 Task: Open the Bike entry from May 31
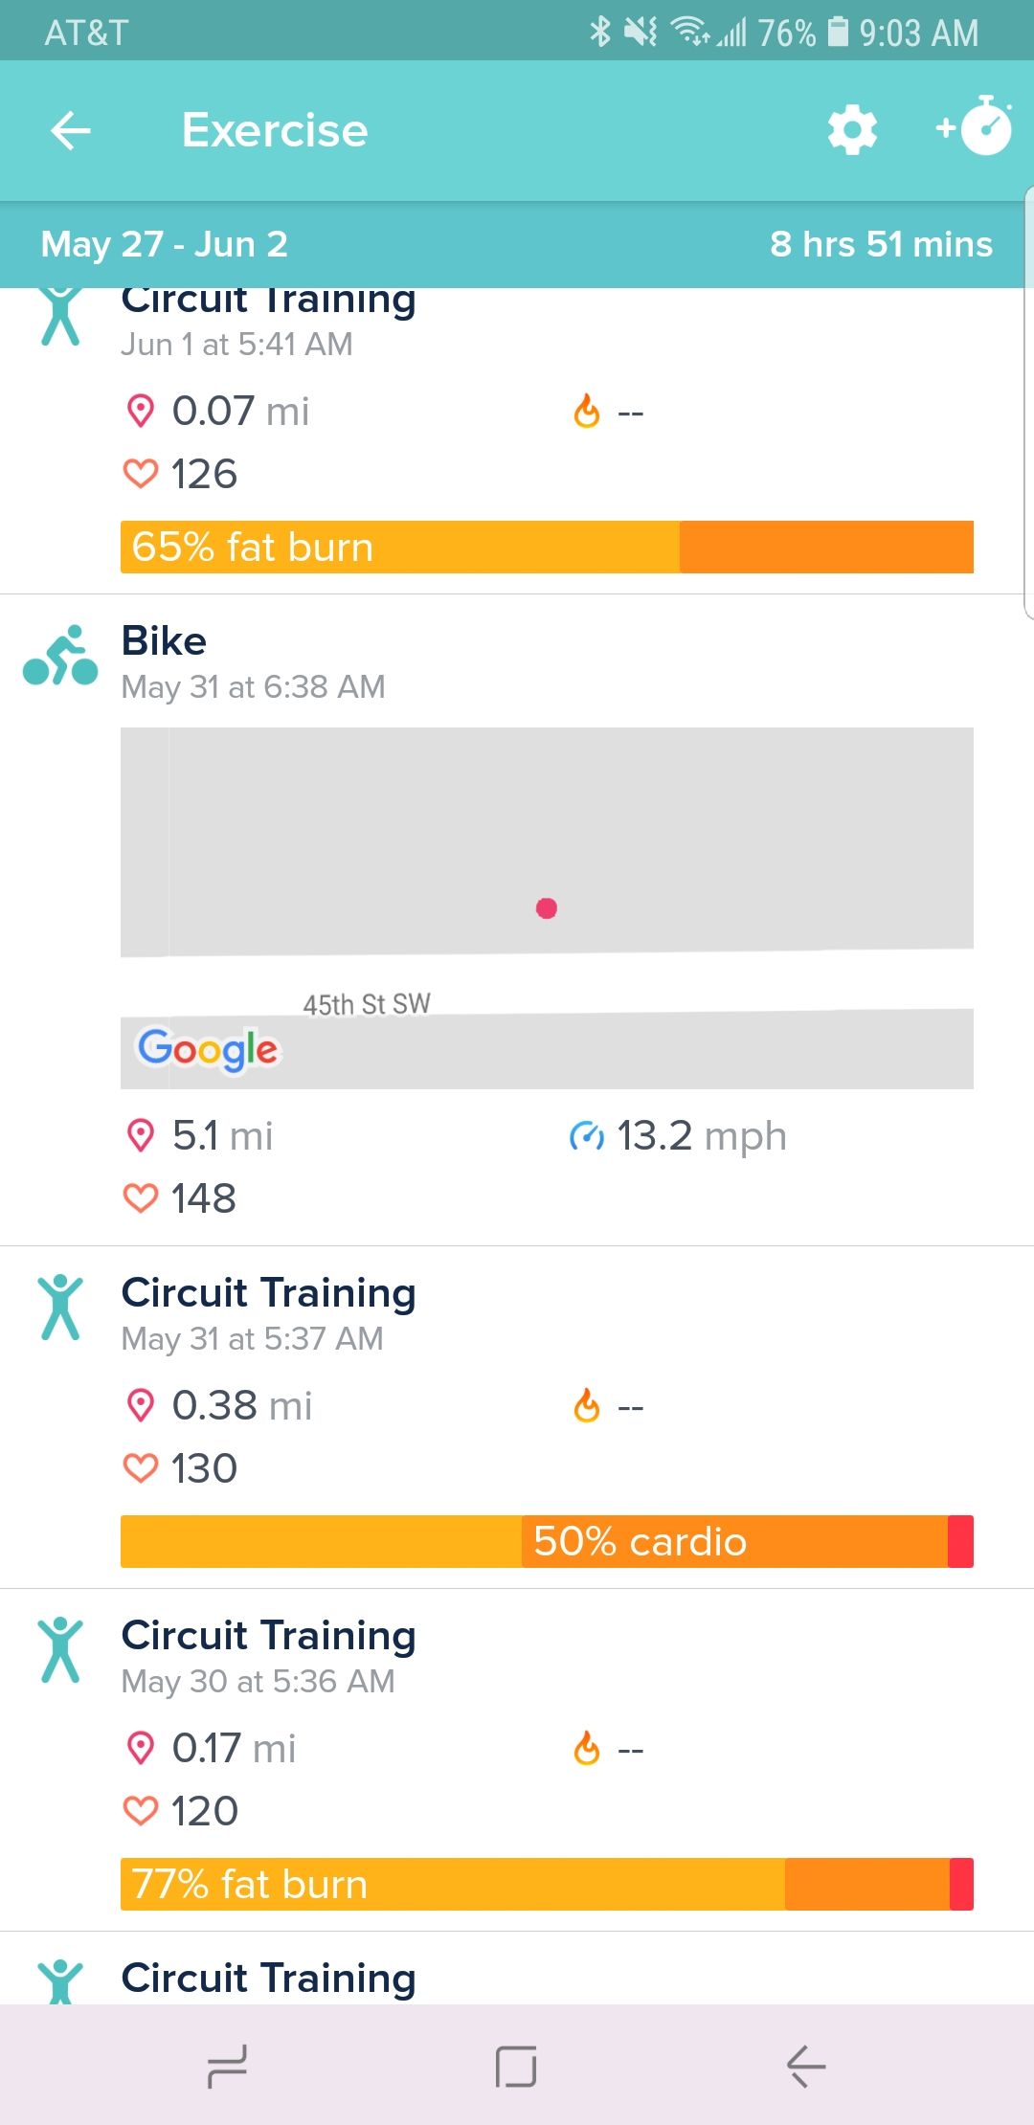(x=253, y=660)
